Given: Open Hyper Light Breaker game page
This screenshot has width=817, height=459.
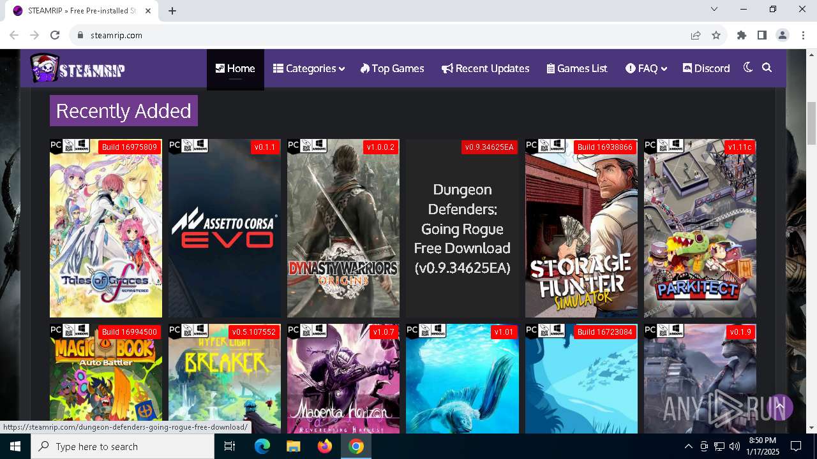Looking at the screenshot, I should click(225, 379).
